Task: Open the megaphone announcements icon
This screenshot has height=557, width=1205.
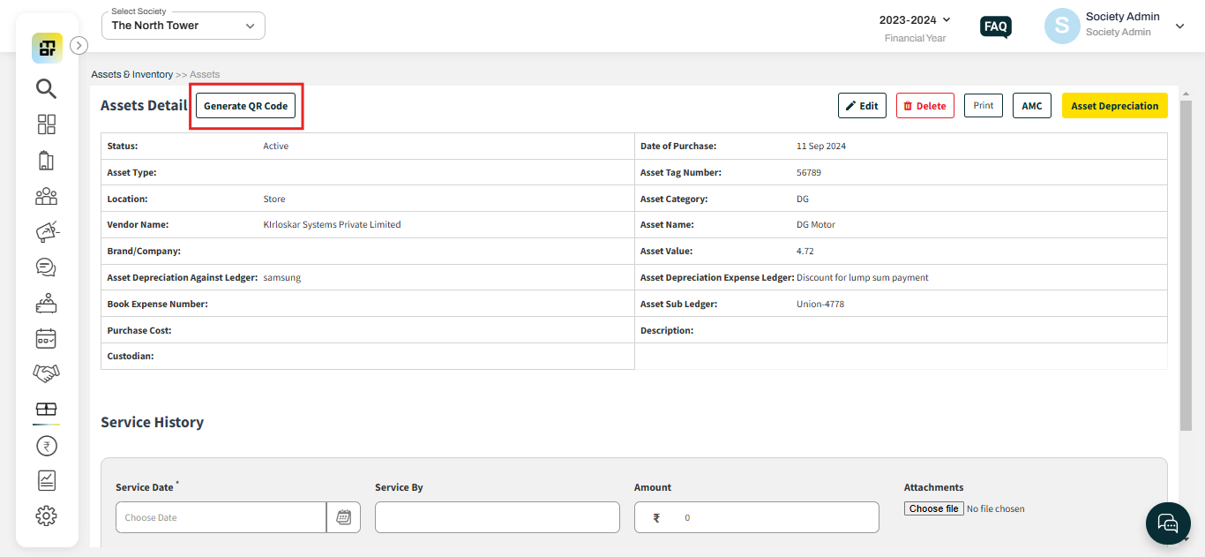Action: pos(47,231)
